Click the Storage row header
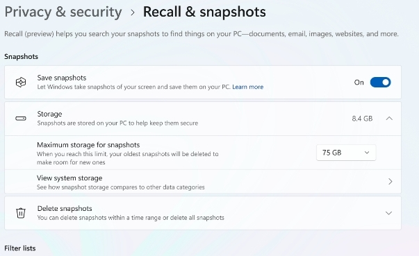Screen dimensions: 419x256 coord(203,119)
